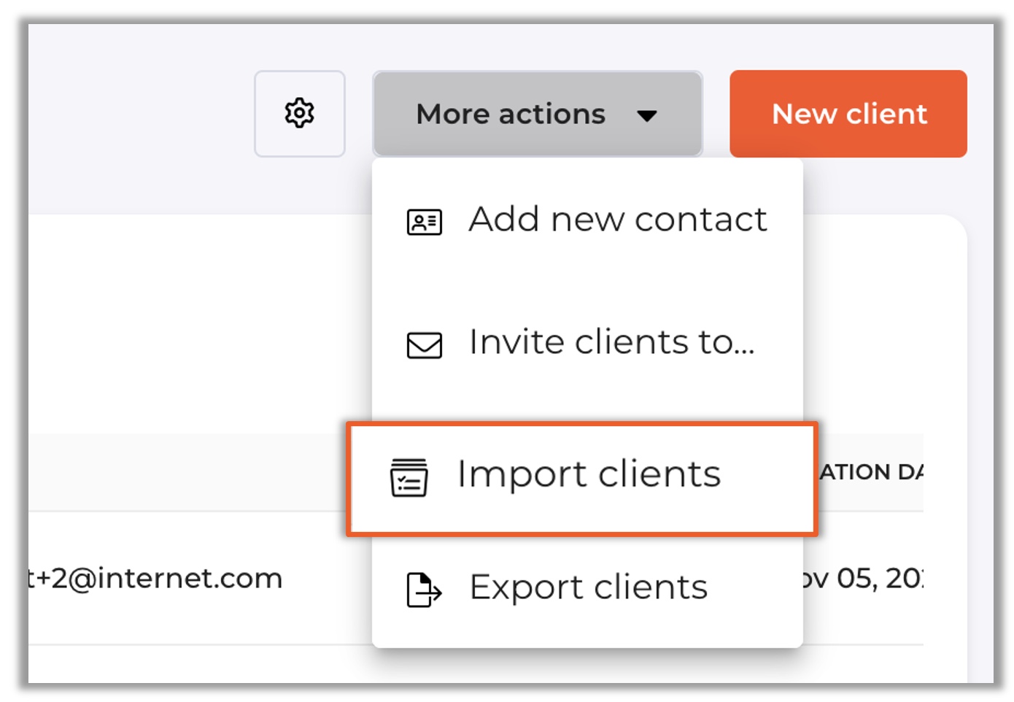Click the New client button
The height and width of the screenshot is (702, 1014).
tap(848, 114)
